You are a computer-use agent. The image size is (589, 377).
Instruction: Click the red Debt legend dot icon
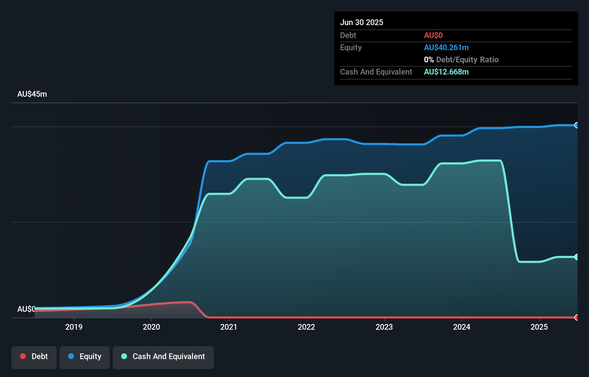pyautogui.click(x=23, y=356)
